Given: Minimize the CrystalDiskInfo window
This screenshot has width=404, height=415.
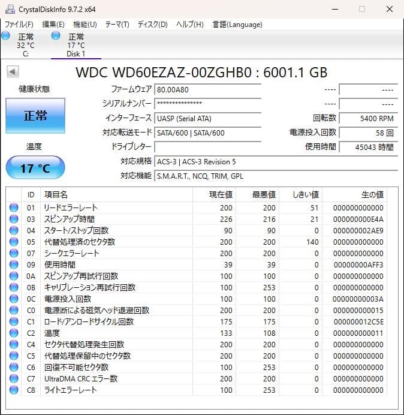Looking at the screenshot, I should tap(335, 9).
